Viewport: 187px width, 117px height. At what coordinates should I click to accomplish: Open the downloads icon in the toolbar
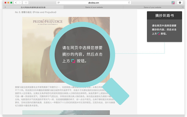[x=180, y=3]
